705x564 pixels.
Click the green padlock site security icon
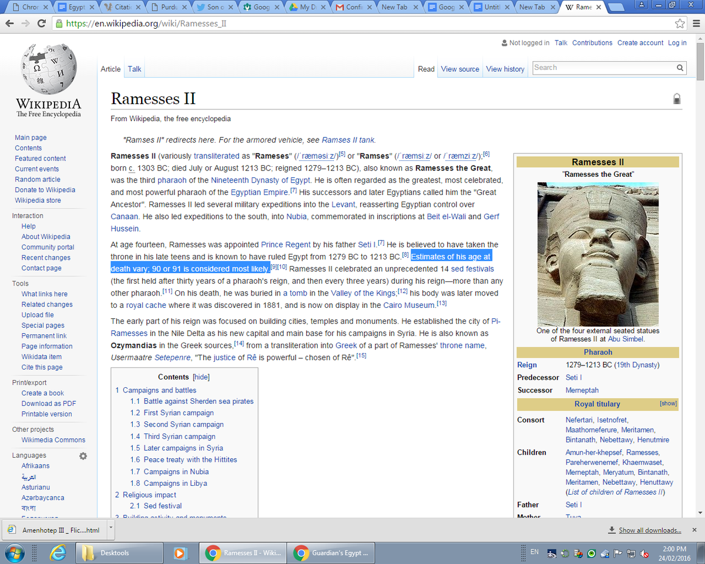(x=59, y=24)
